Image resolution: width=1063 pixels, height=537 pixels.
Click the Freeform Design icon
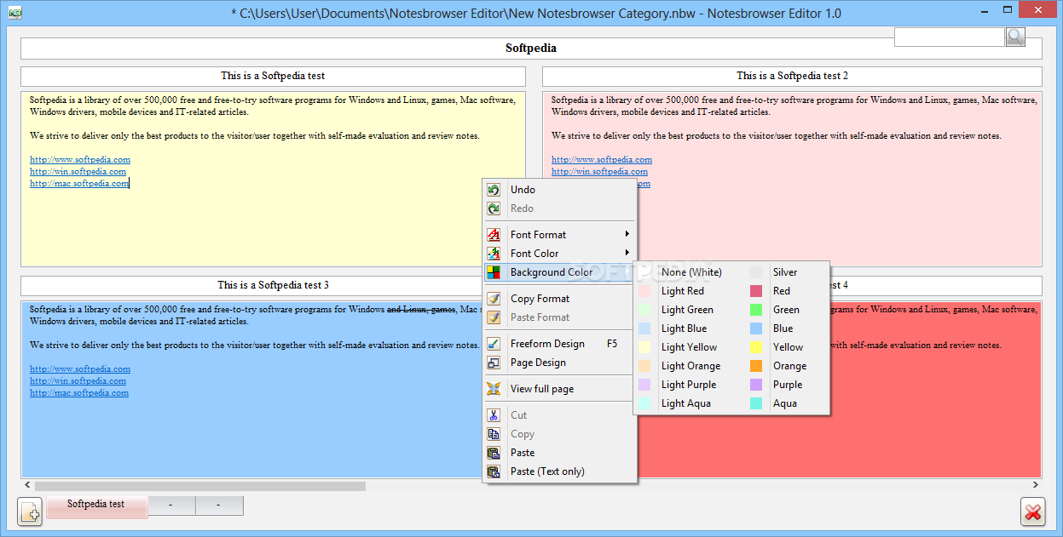coord(494,344)
